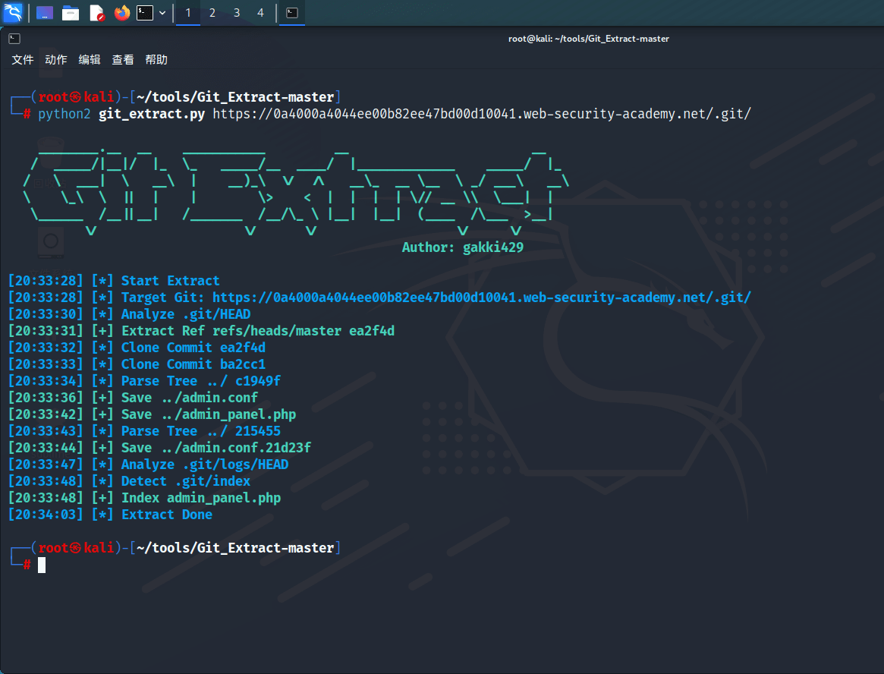The width and height of the screenshot is (884, 674).
Task: Open the 文件 (File) menu
Action: pos(23,60)
